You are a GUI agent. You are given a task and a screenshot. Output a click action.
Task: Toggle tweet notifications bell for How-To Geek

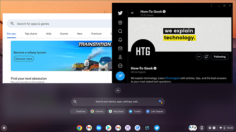tap(206, 57)
